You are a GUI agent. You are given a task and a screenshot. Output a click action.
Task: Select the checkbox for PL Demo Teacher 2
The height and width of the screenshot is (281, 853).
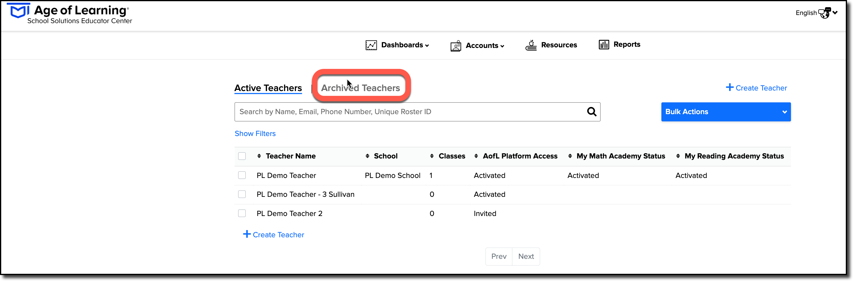242,213
